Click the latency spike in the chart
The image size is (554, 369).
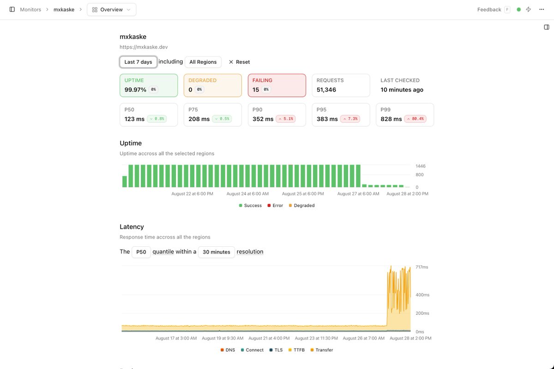(398, 298)
